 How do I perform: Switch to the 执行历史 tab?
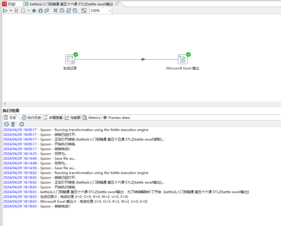[31, 117]
